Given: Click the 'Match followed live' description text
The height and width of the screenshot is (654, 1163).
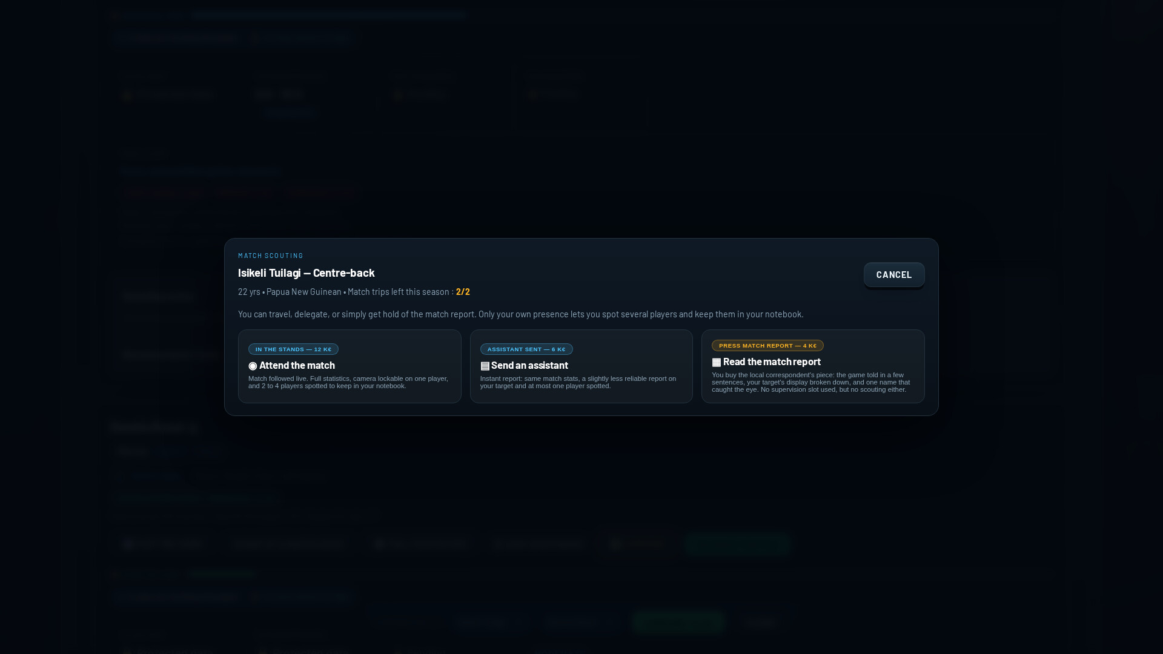Looking at the screenshot, I should click(348, 382).
